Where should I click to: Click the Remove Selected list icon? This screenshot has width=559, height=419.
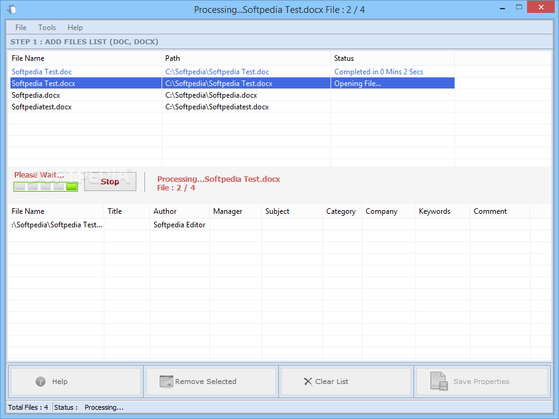coord(166,382)
